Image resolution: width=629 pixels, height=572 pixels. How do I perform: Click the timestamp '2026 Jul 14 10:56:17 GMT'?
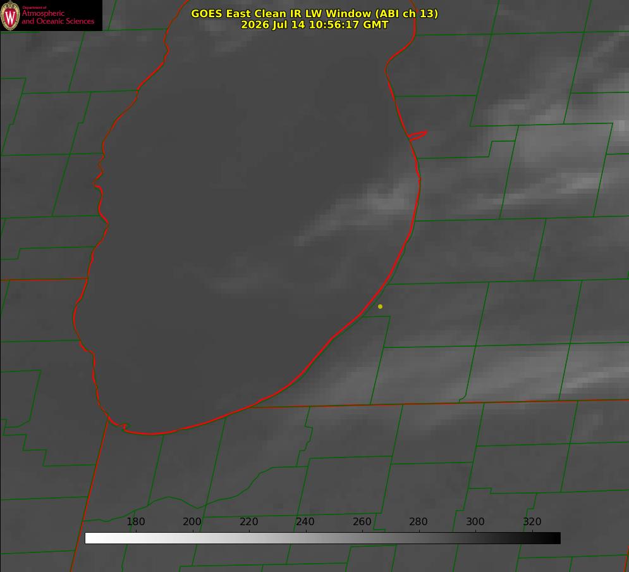click(315, 25)
